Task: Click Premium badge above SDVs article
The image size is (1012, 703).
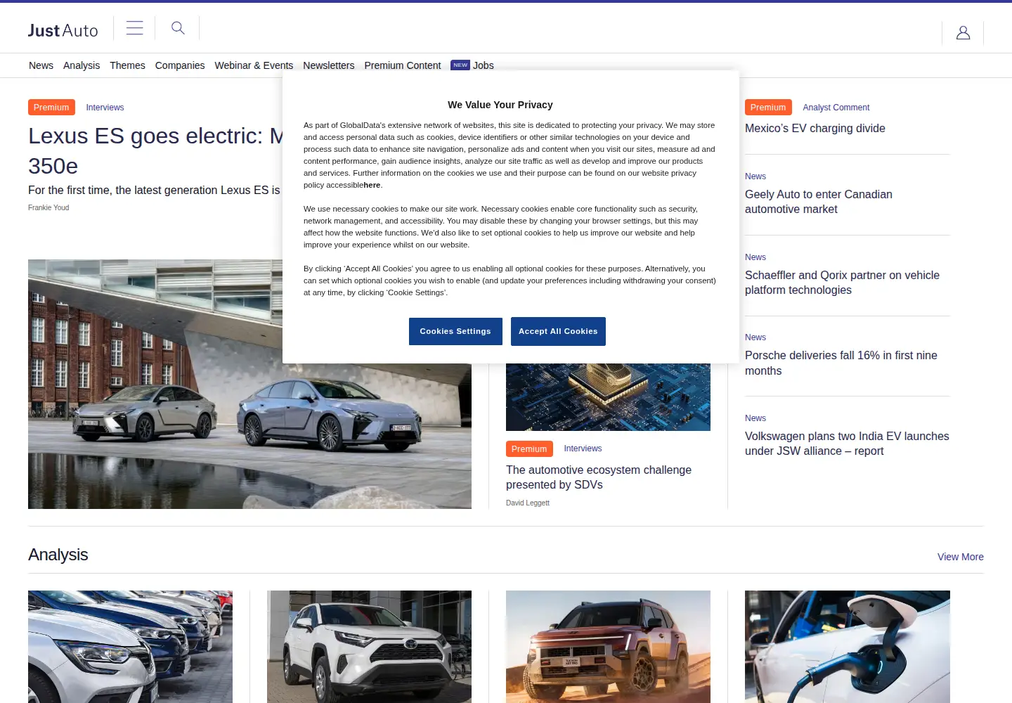Action: coord(529,449)
